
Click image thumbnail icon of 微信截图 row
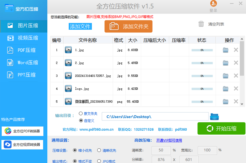68,102
